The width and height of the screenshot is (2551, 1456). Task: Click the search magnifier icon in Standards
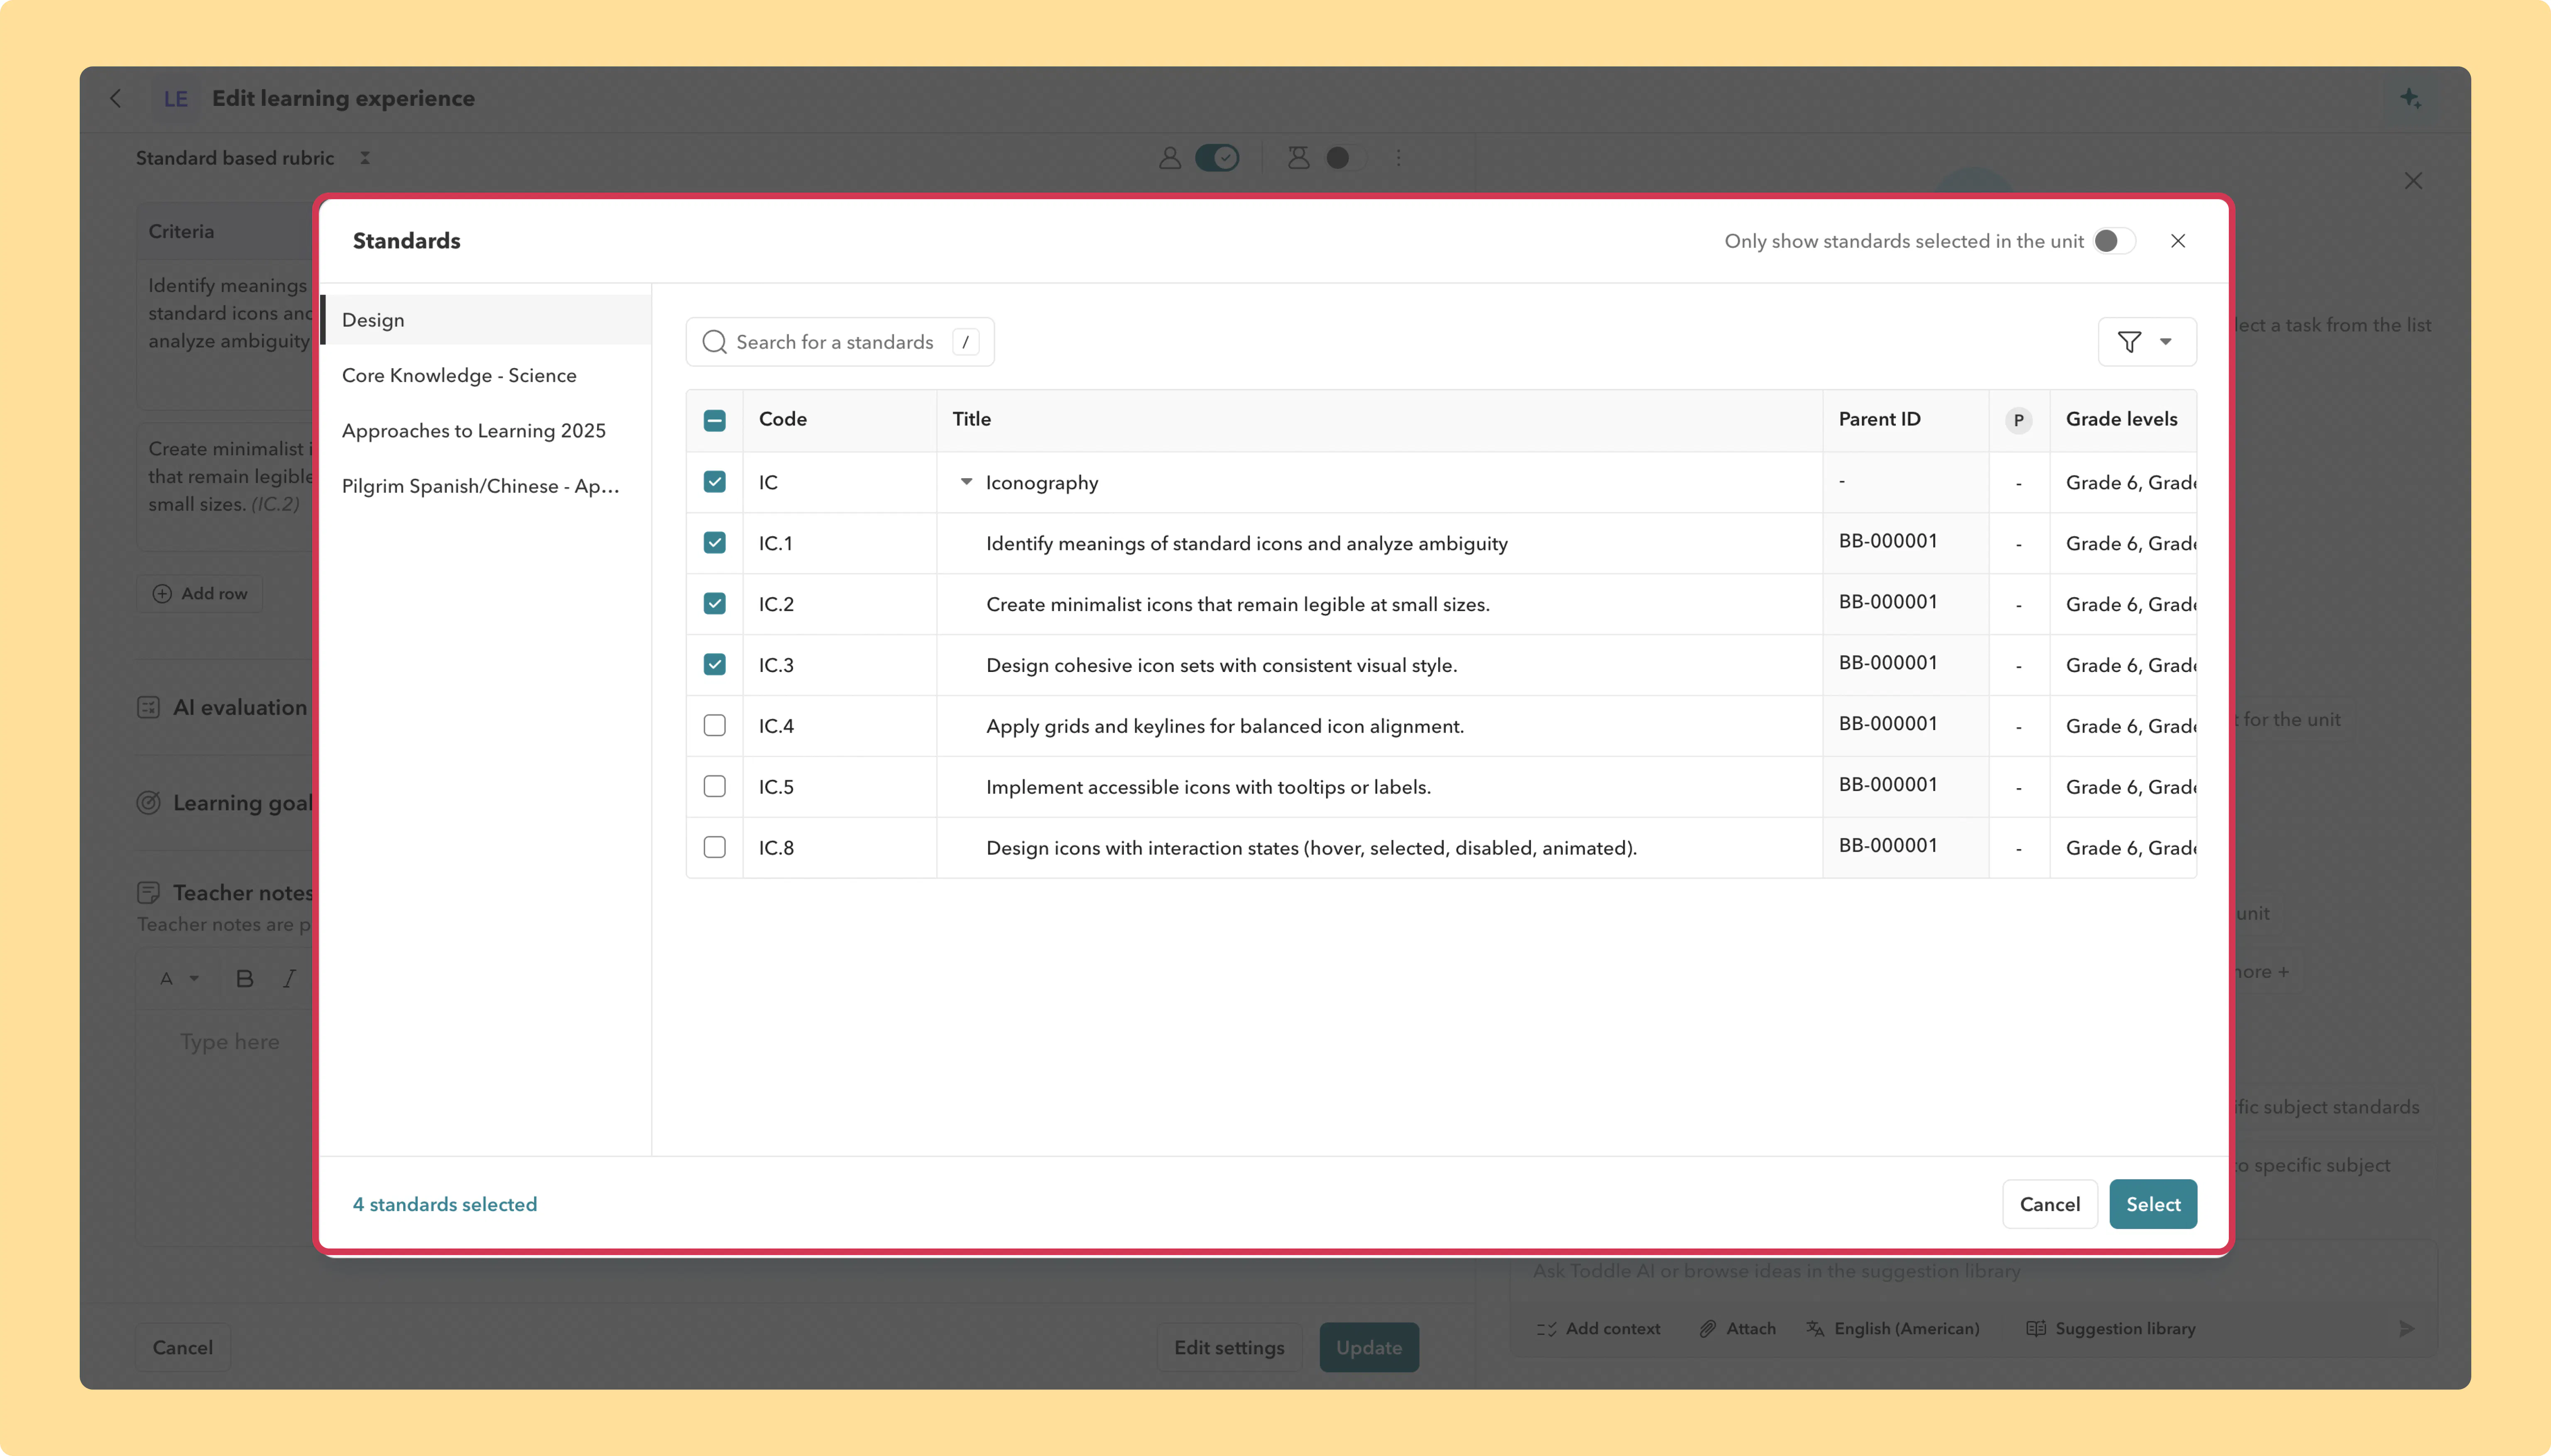tap(714, 342)
